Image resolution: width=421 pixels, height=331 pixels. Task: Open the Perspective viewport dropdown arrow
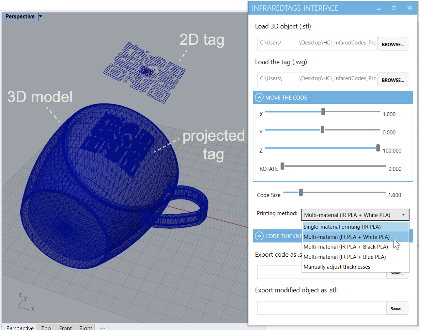(x=41, y=16)
